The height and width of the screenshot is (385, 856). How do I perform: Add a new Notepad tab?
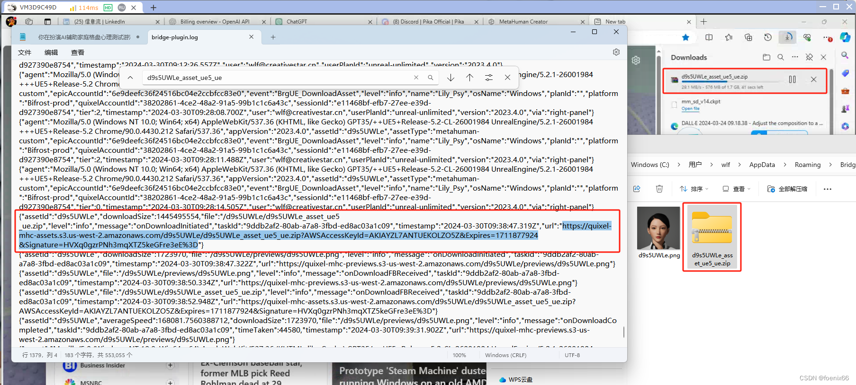[273, 37]
